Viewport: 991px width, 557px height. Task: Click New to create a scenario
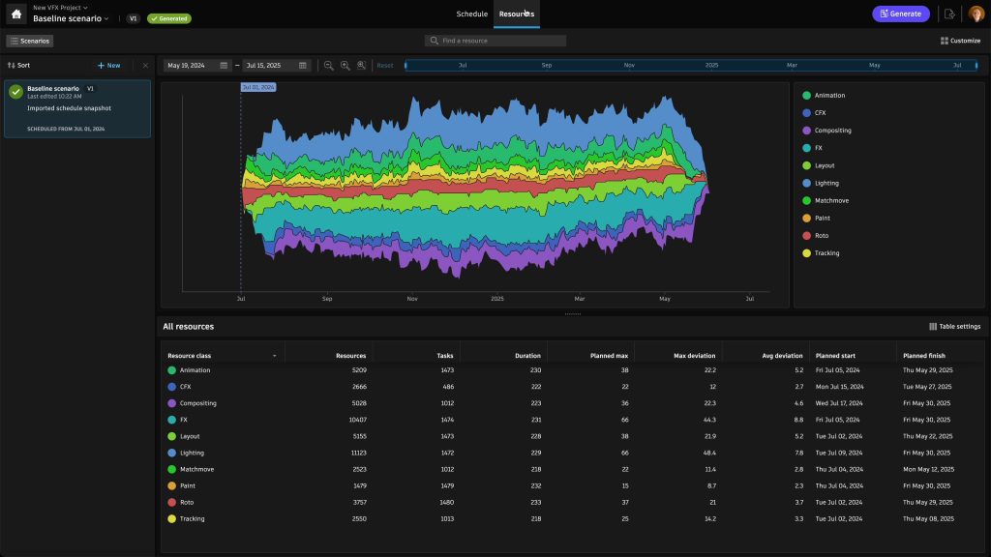click(109, 65)
